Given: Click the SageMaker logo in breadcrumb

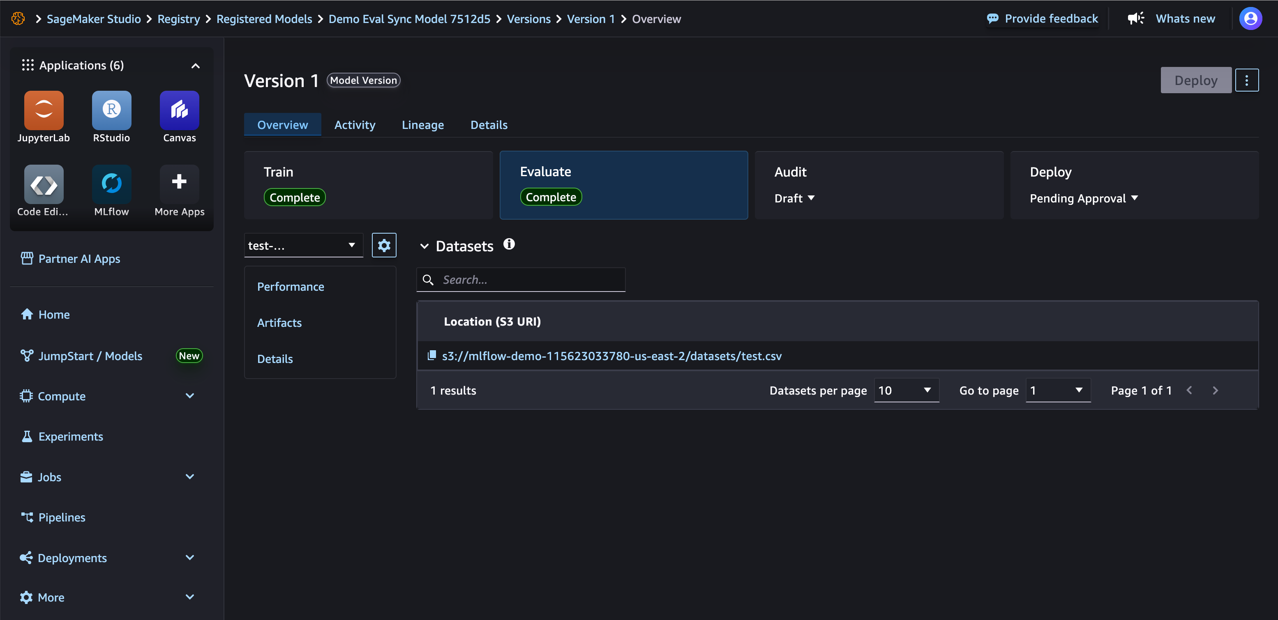Looking at the screenshot, I should pos(18,19).
